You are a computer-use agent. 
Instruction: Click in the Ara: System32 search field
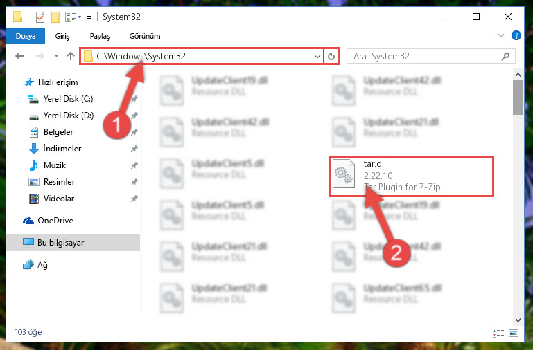[x=425, y=56]
